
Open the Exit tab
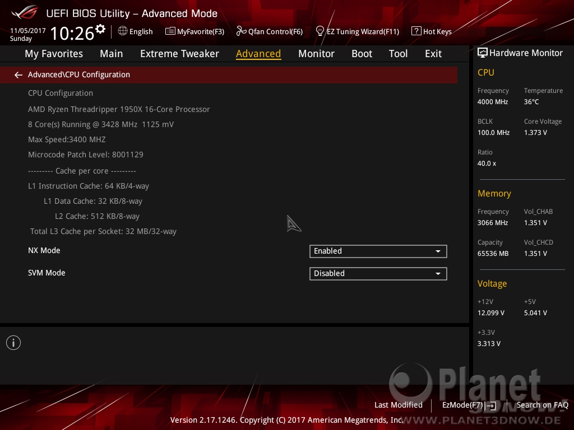click(433, 54)
